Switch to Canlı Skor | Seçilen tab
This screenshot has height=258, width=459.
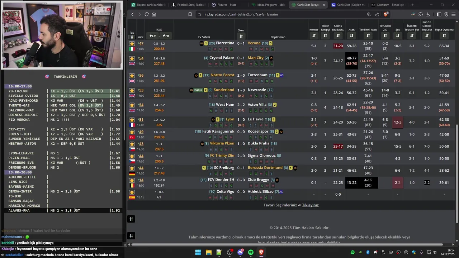coord(348,5)
